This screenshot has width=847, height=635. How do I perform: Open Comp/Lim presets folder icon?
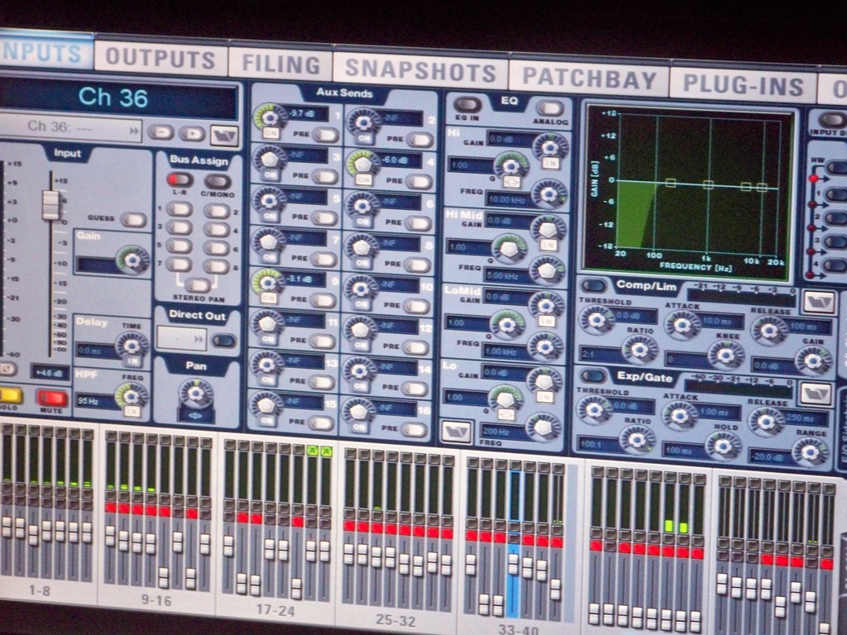click(820, 303)
